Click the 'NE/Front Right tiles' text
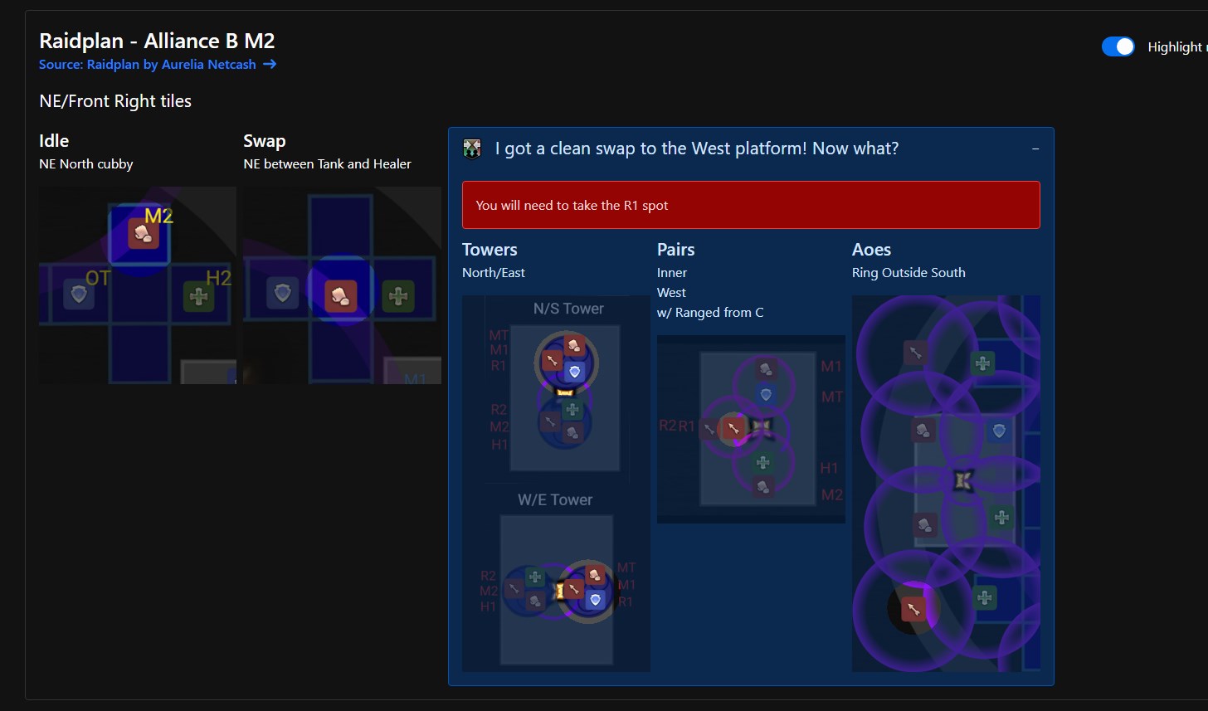The image size is (1208, 711). coord(115,102)
